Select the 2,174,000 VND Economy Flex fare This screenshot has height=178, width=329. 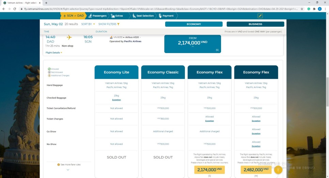click(209, 170)
